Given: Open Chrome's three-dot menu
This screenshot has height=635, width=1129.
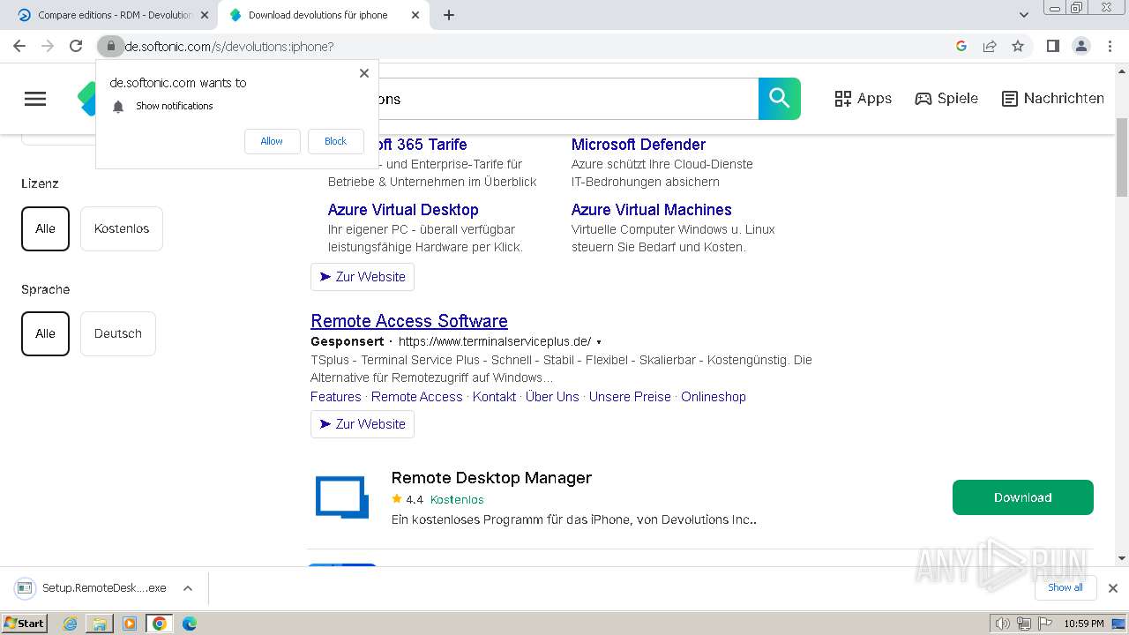Looking at the screenshot, I should 1110,46.
